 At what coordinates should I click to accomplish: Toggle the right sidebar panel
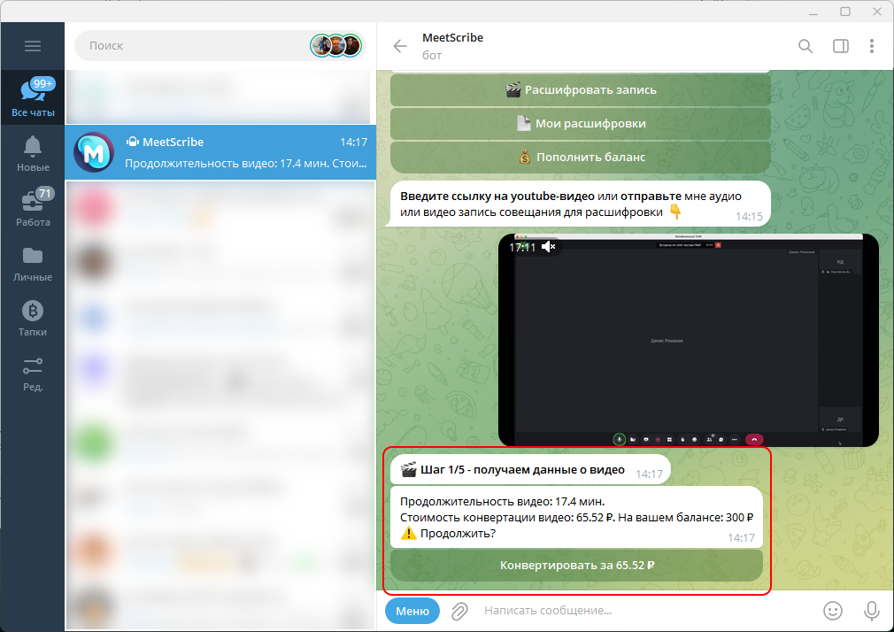(x=840, y=46)
